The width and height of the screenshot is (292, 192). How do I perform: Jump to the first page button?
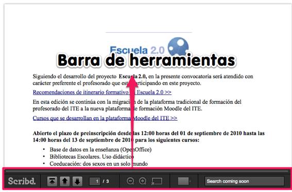(x=52, y=181)
